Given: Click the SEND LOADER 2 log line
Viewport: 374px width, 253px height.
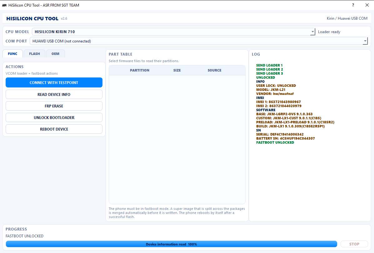Looking at the screenshot, I should (x=270, y=69).
